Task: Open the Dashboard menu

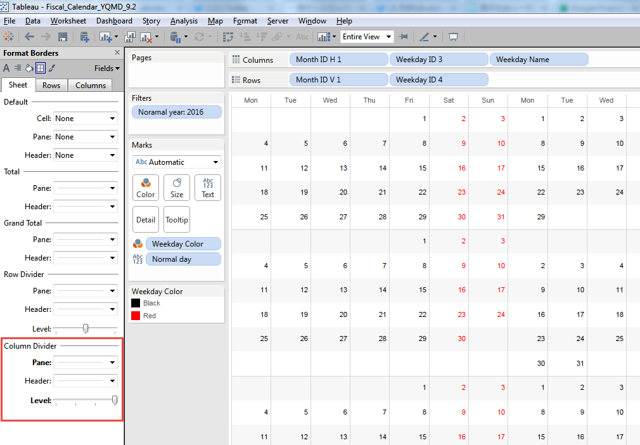Action: [x=114, y=21]
